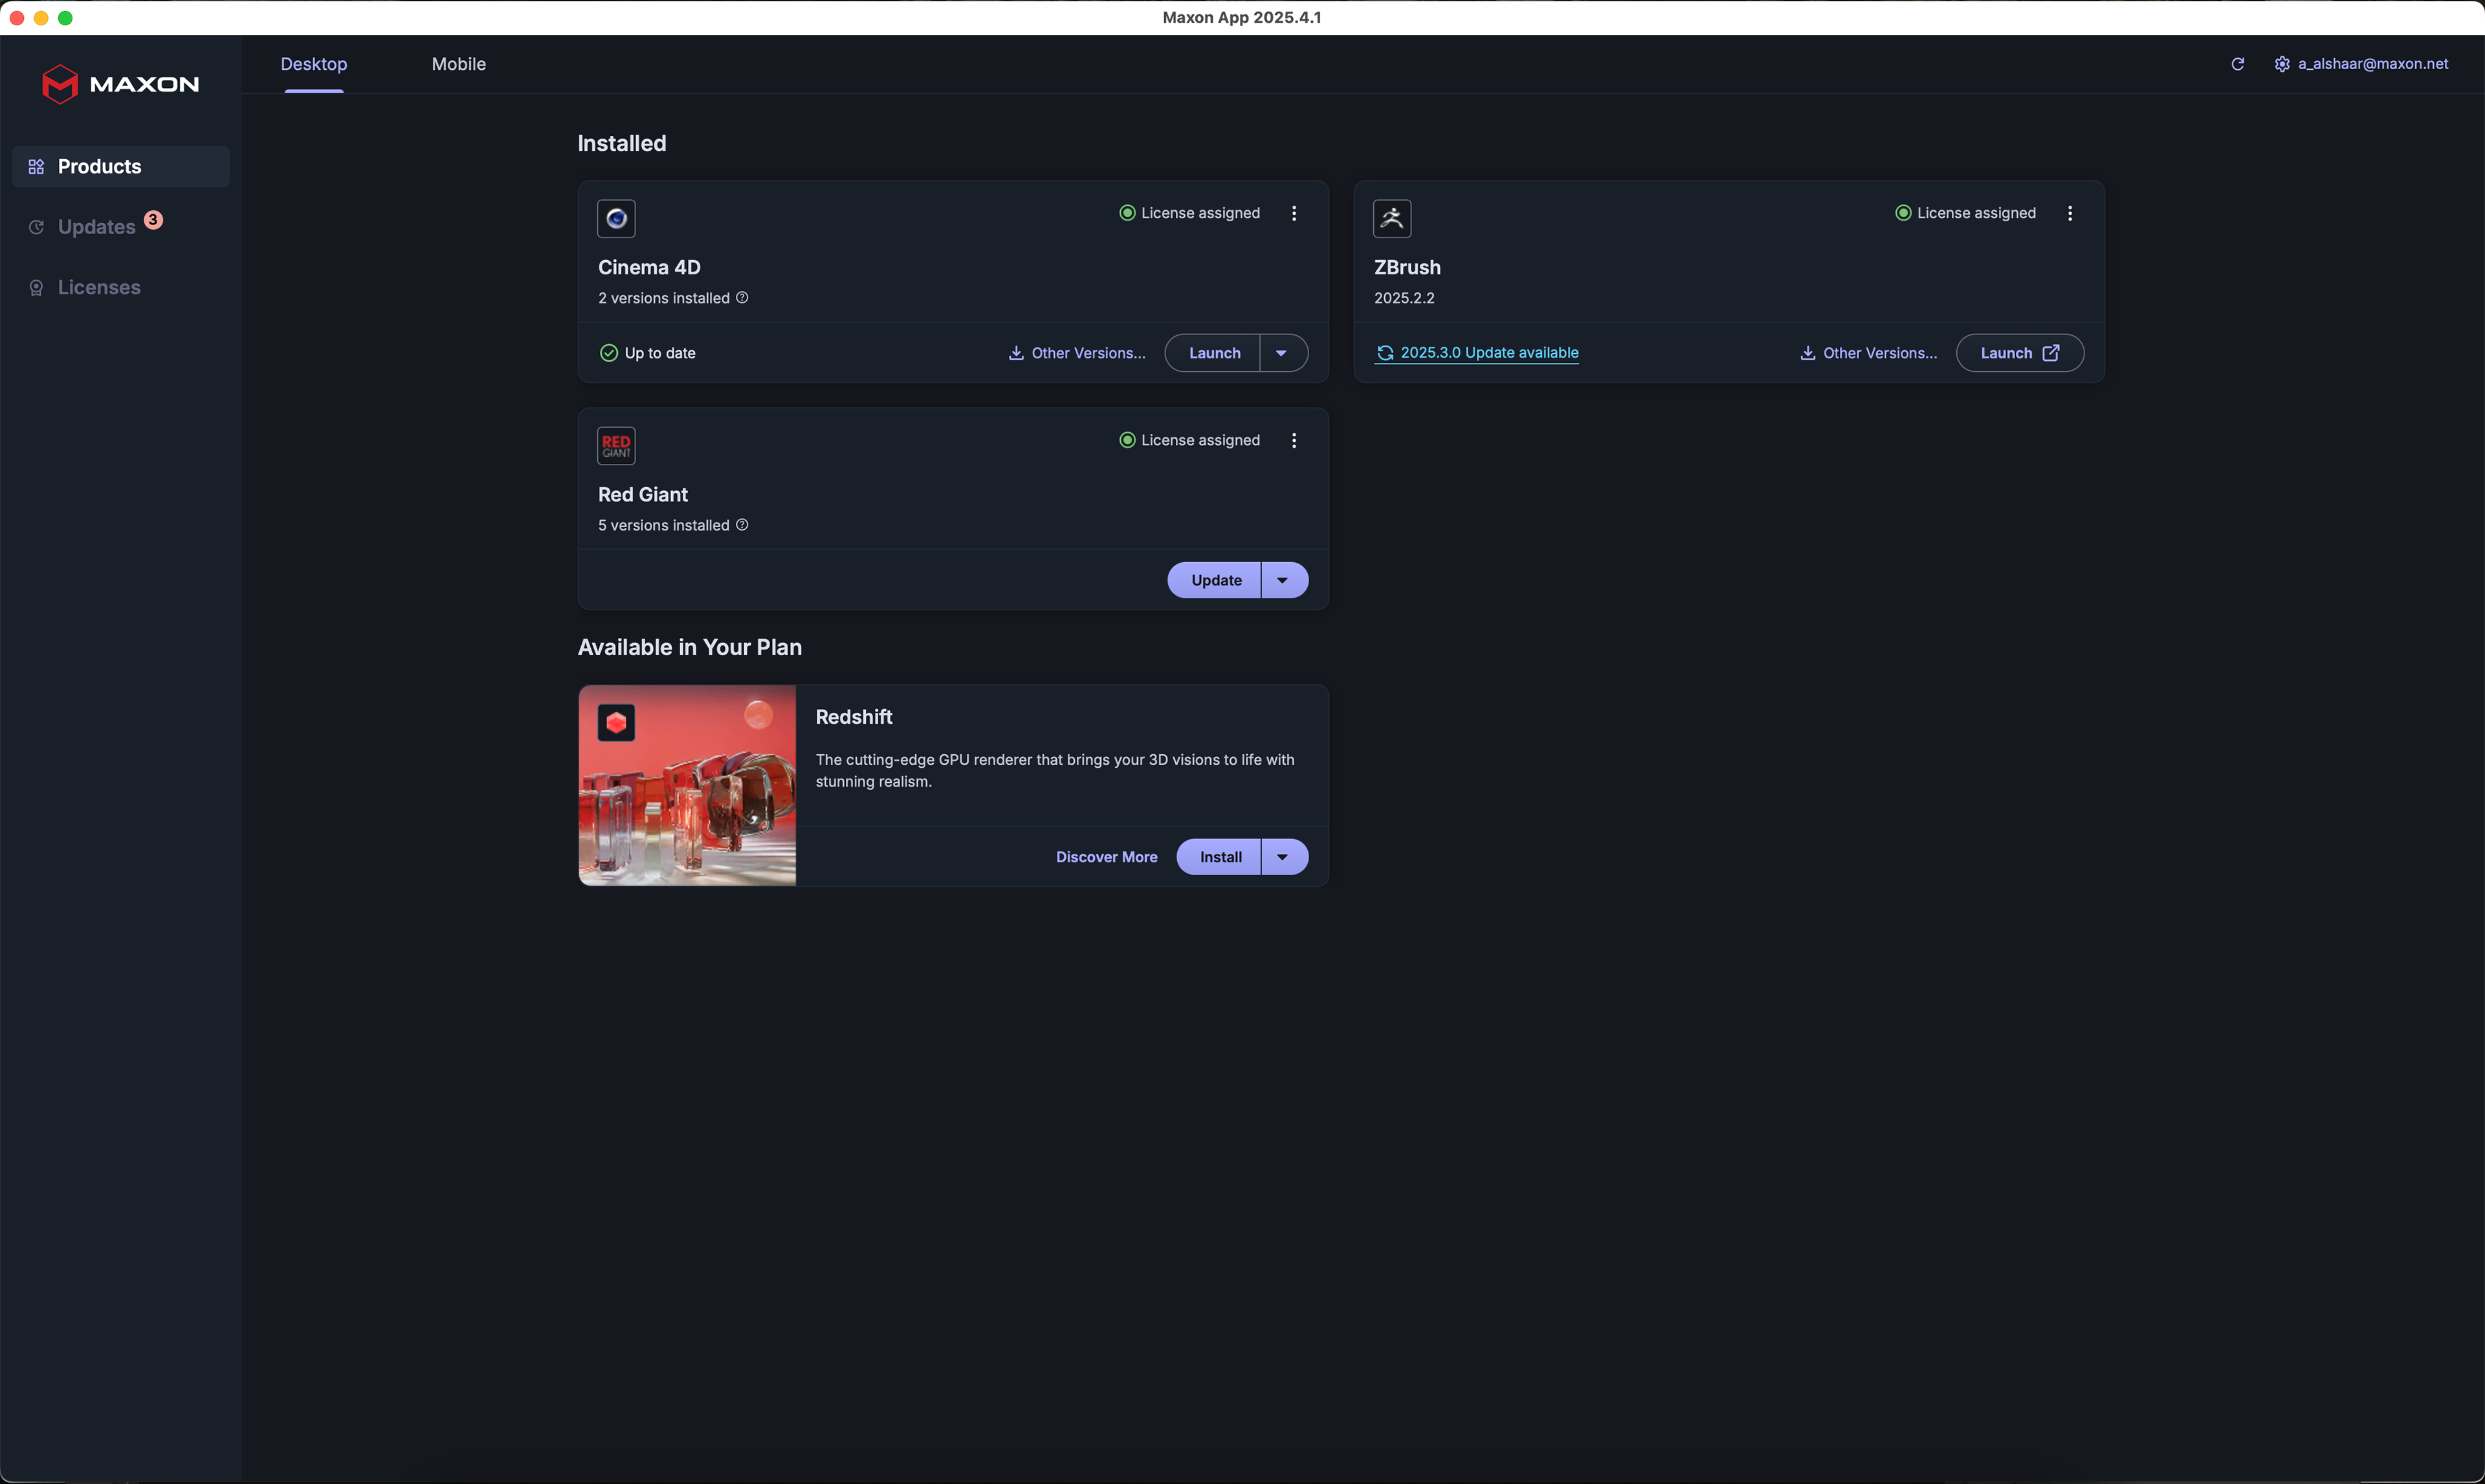Click the Redshift promo thumbnail image
The image size is (2485, 1484).
[687, 785]
